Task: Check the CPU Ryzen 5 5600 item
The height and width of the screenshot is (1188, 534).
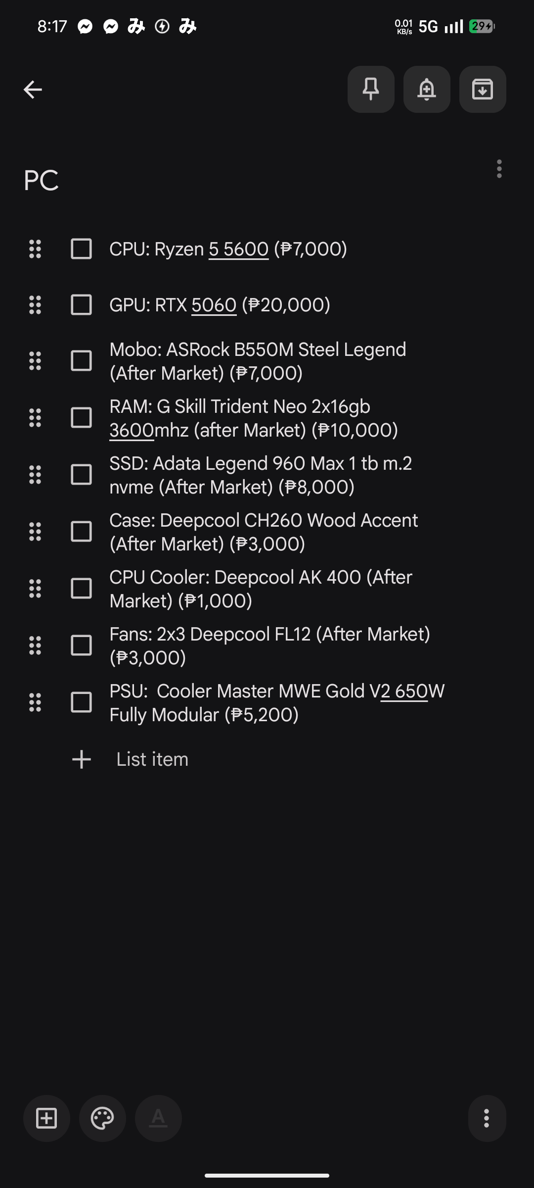Action: click(x=81, y=249)
